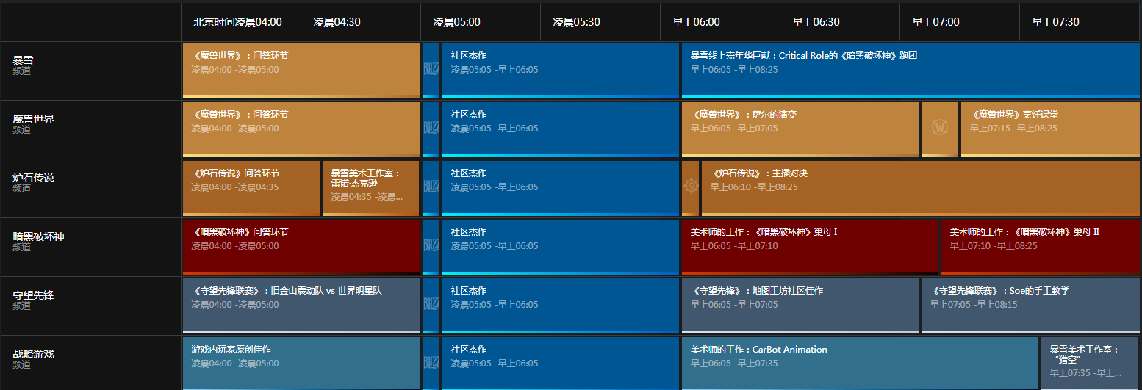1142x390 pixels.
Task: Click the 凌晨05:00 time header
Action: click(456, 22)
